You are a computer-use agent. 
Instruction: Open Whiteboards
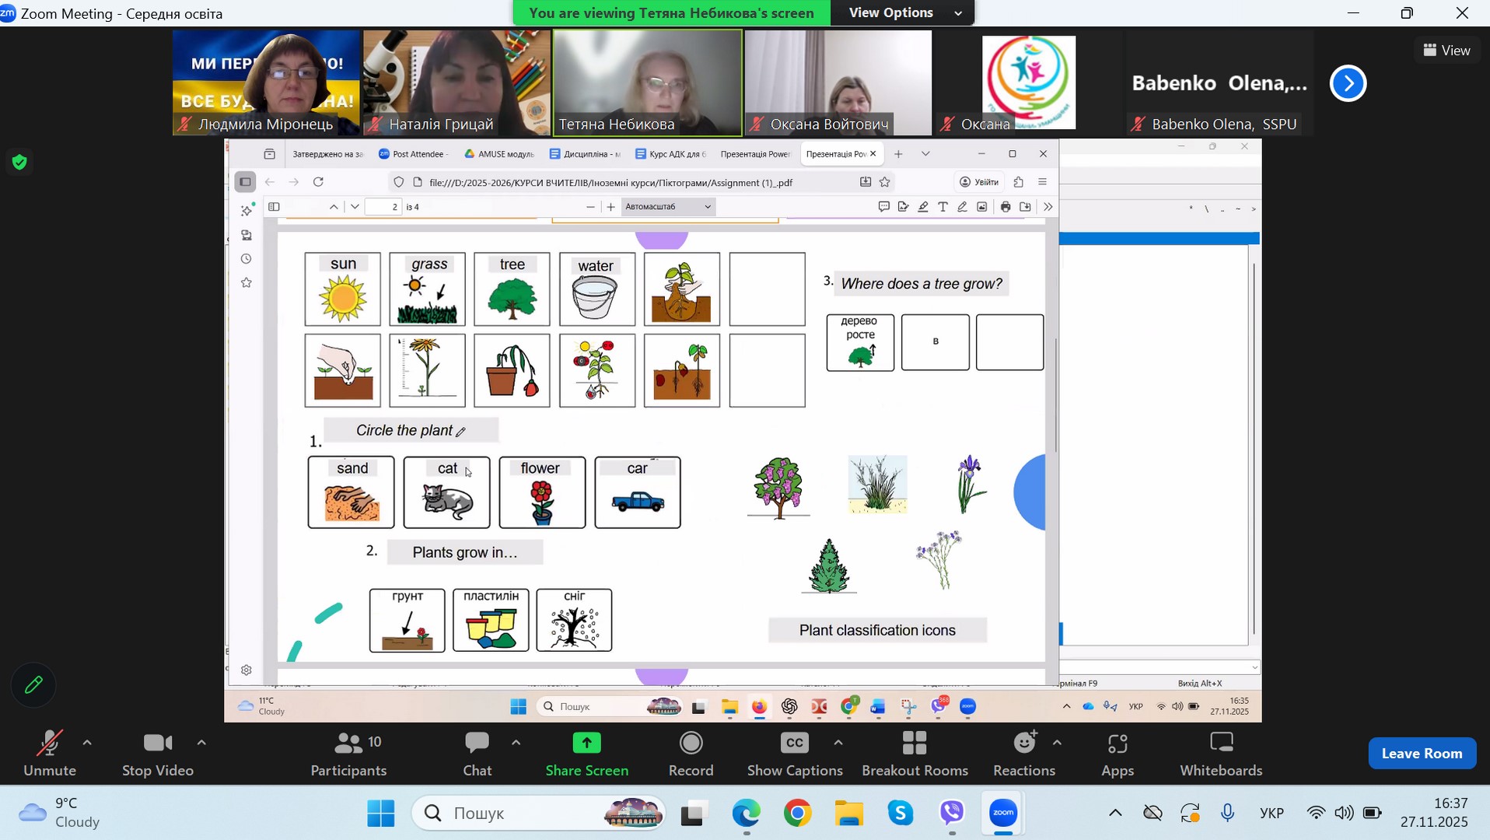coord(1221,754)
